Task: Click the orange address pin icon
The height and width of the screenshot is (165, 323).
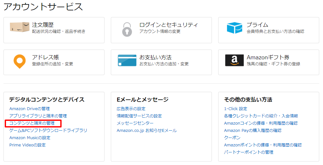Action: (20, 61)
